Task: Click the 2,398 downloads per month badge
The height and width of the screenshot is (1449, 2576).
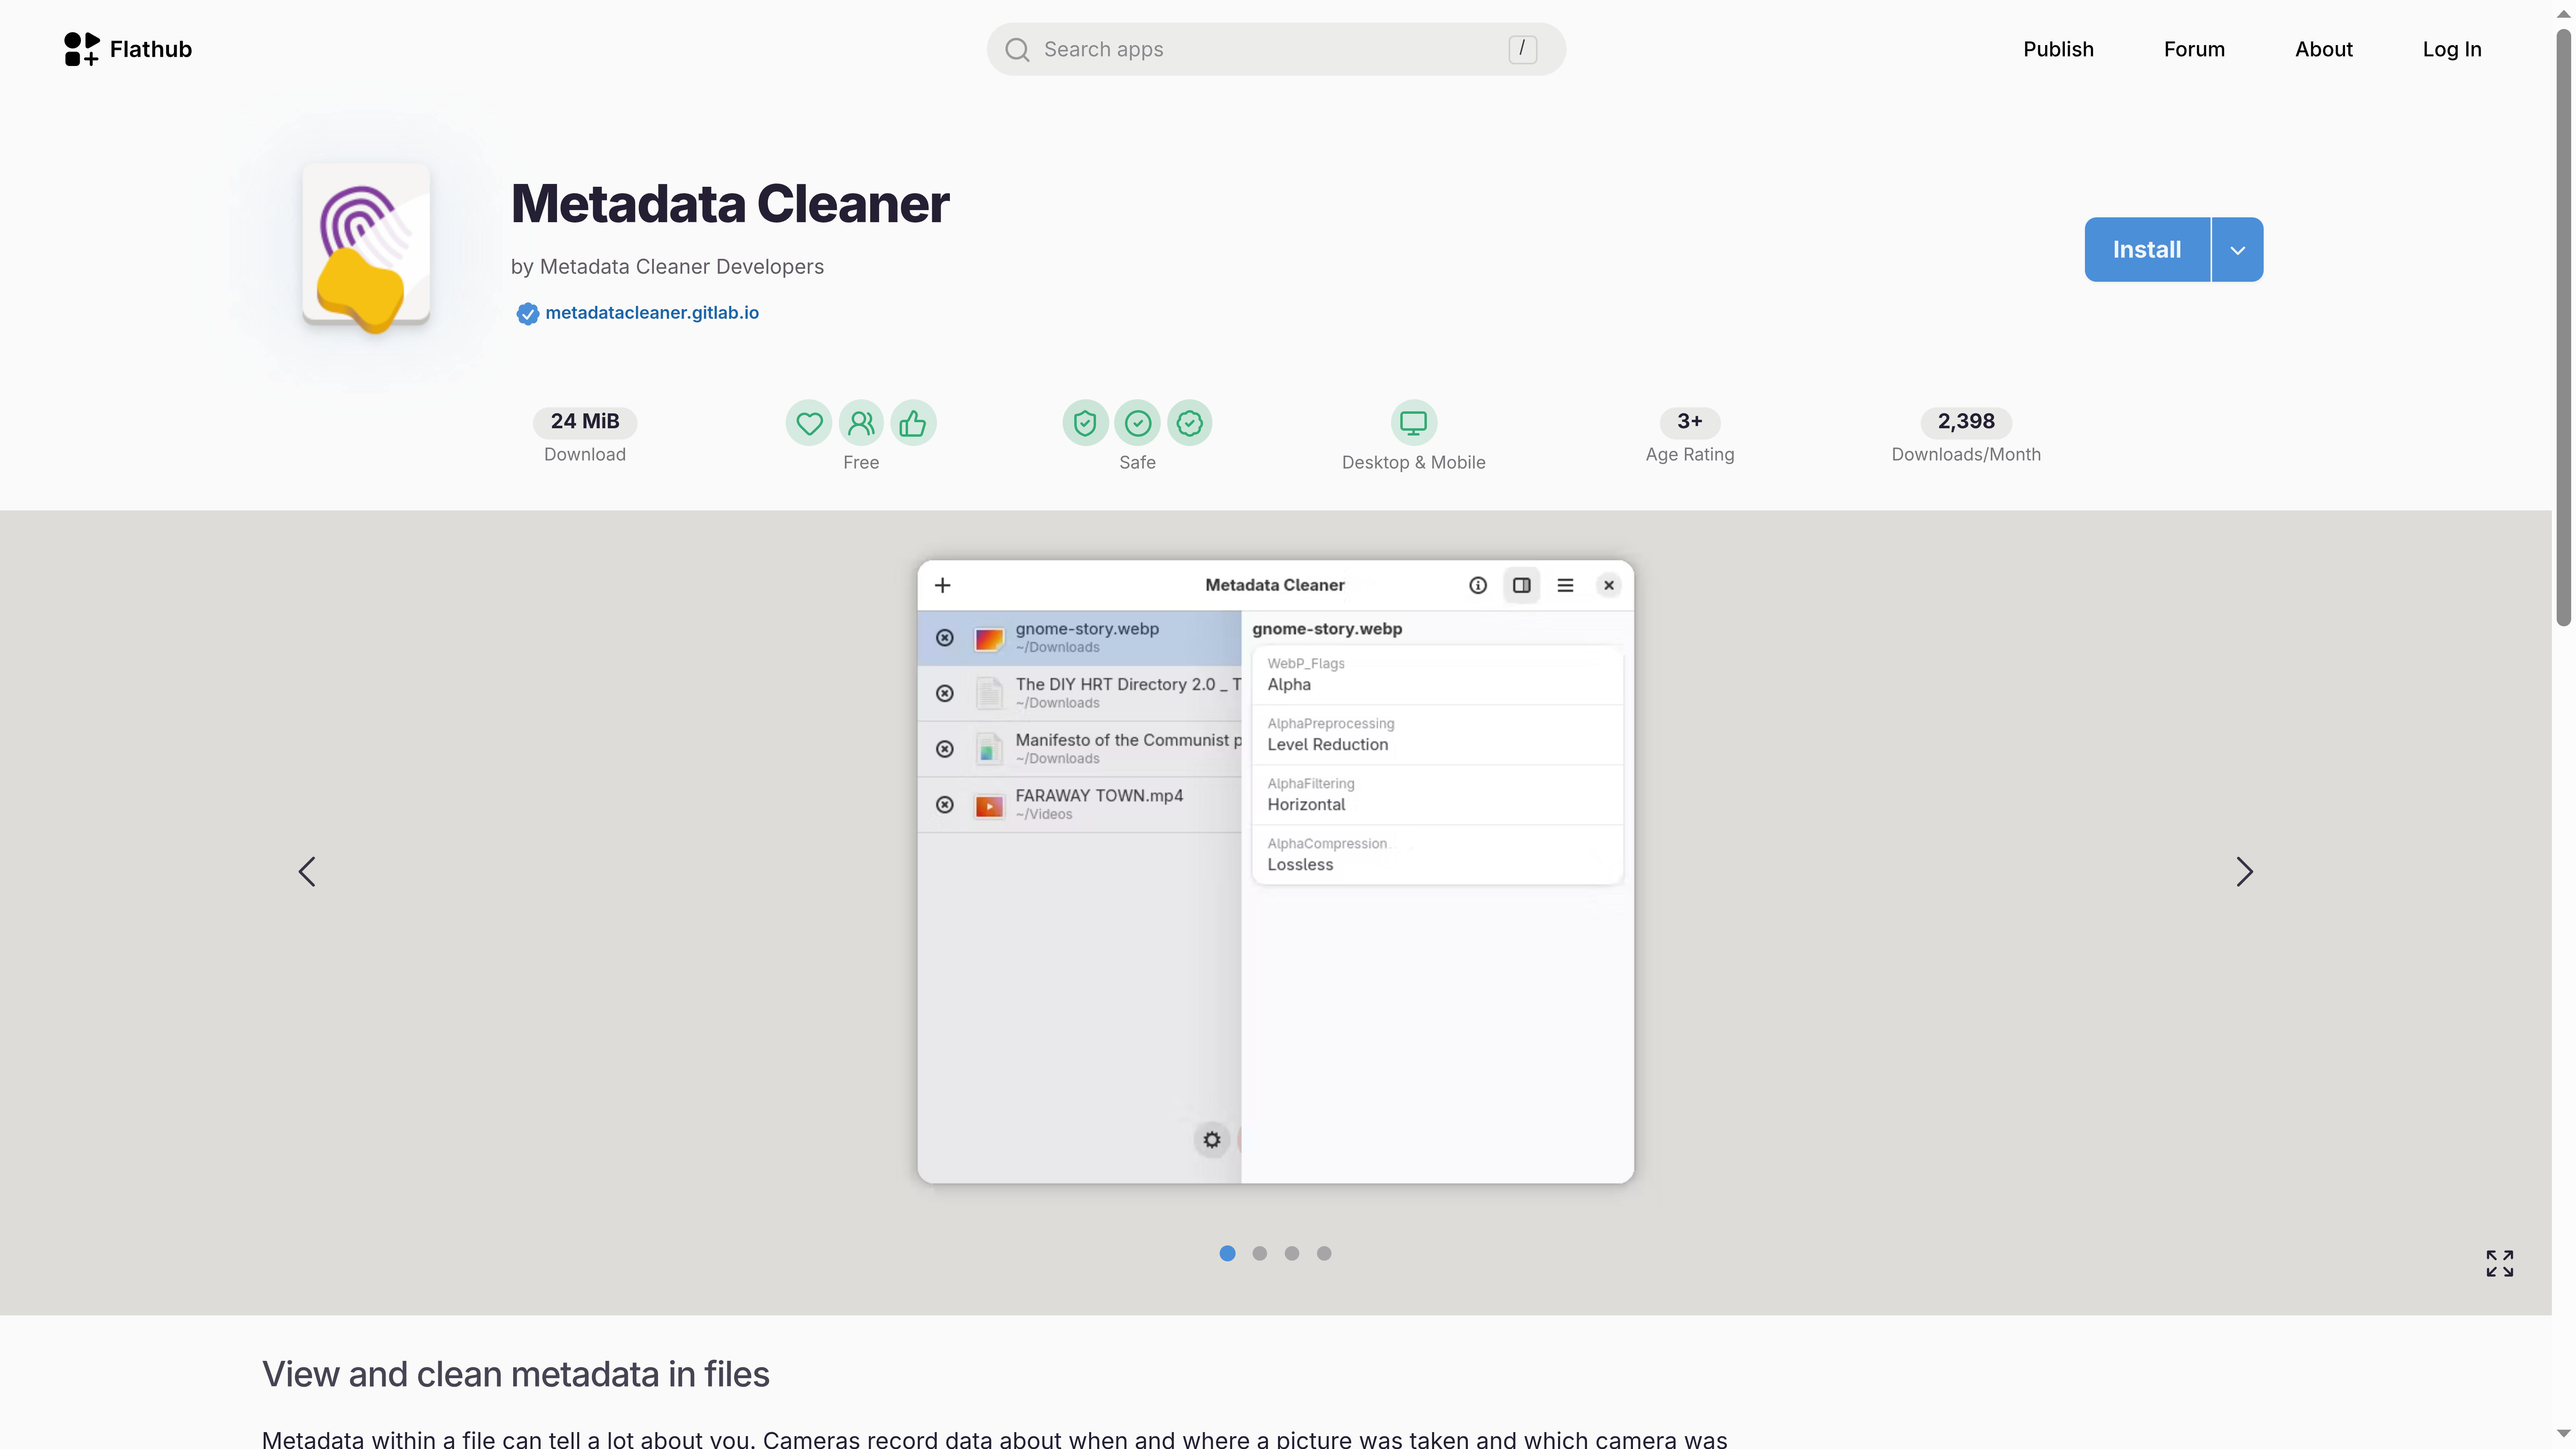Action: click(x=1966, y=421)
